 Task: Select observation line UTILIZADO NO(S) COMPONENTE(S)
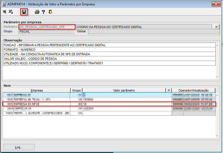[x=109, y=63]
